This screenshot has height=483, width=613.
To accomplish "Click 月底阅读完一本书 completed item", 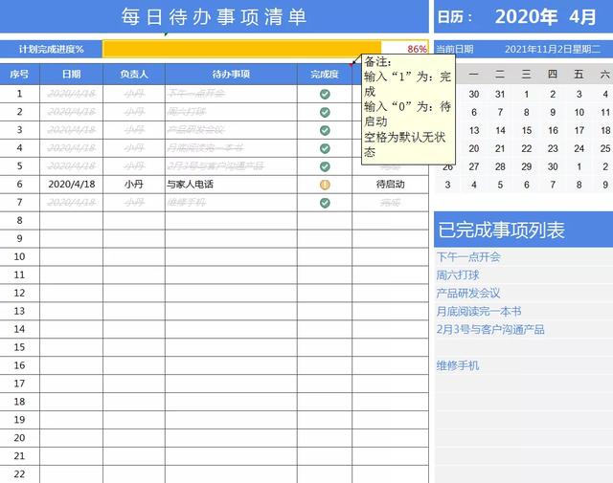I will [479, 311].
